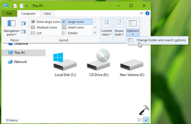Select the New Volume (E:) drive icon
This screenshot has width=191, height=124.
(x=132, y=65)
